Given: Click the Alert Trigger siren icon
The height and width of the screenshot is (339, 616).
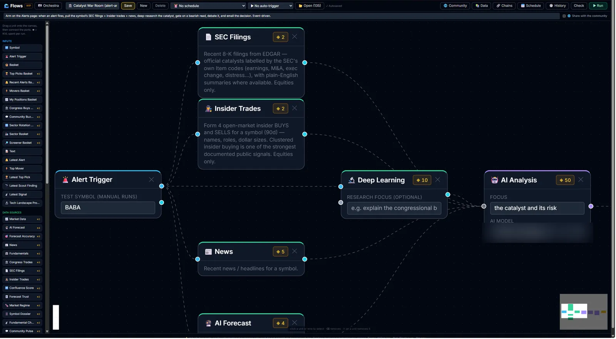Looking at the screenshot, I should 65,180.
